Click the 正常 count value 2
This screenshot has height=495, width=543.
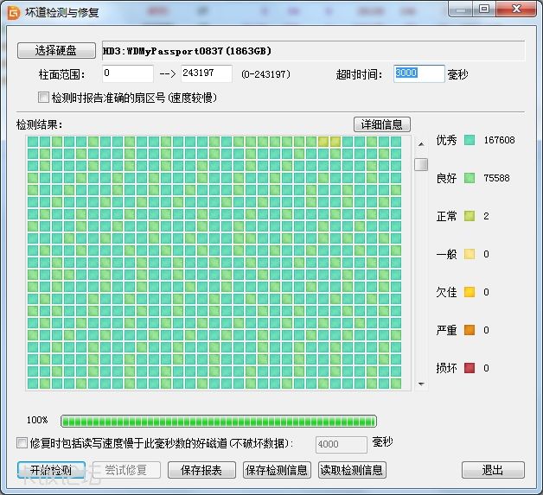pyautogui.click(x=486, y=216)
